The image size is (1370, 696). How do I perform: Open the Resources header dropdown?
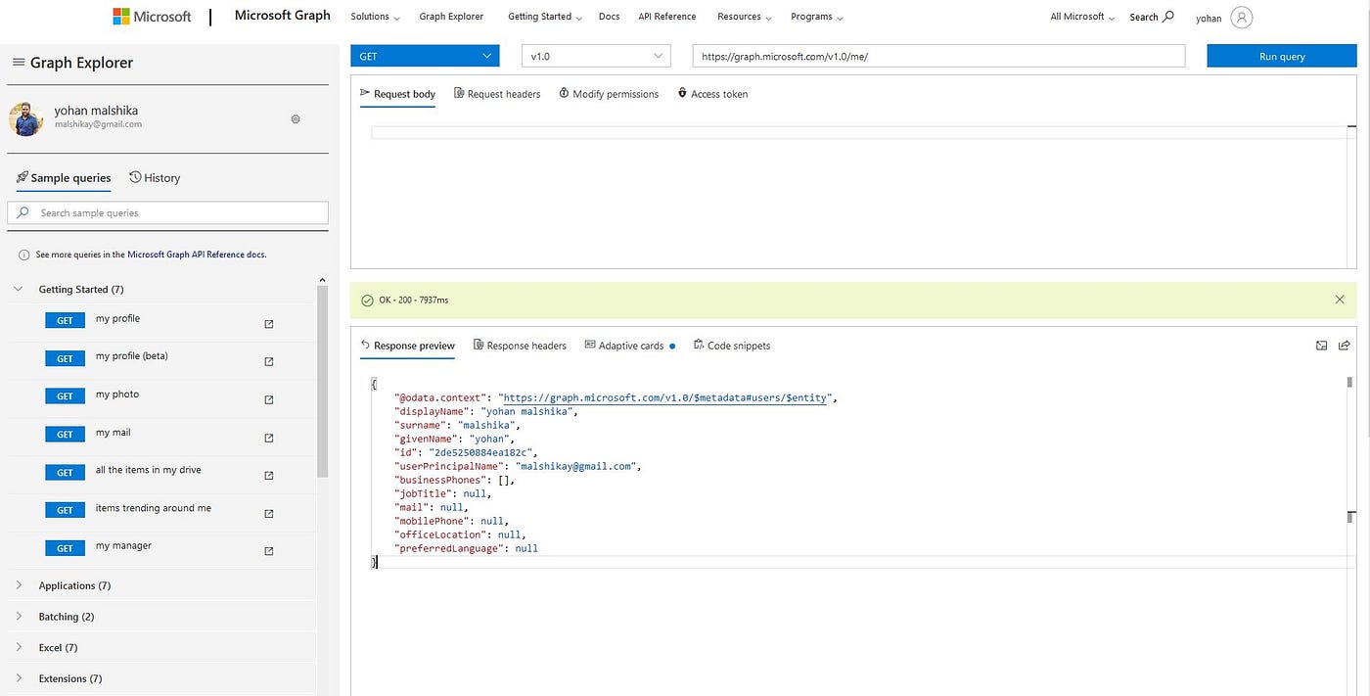point(744,17)
